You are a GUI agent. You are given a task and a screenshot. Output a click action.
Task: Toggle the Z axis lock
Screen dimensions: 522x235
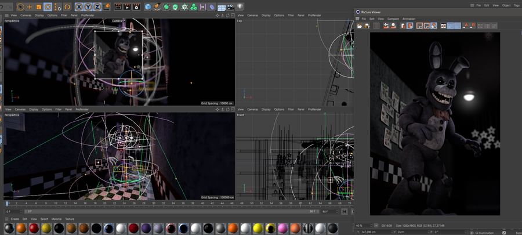tap(97, 6)
